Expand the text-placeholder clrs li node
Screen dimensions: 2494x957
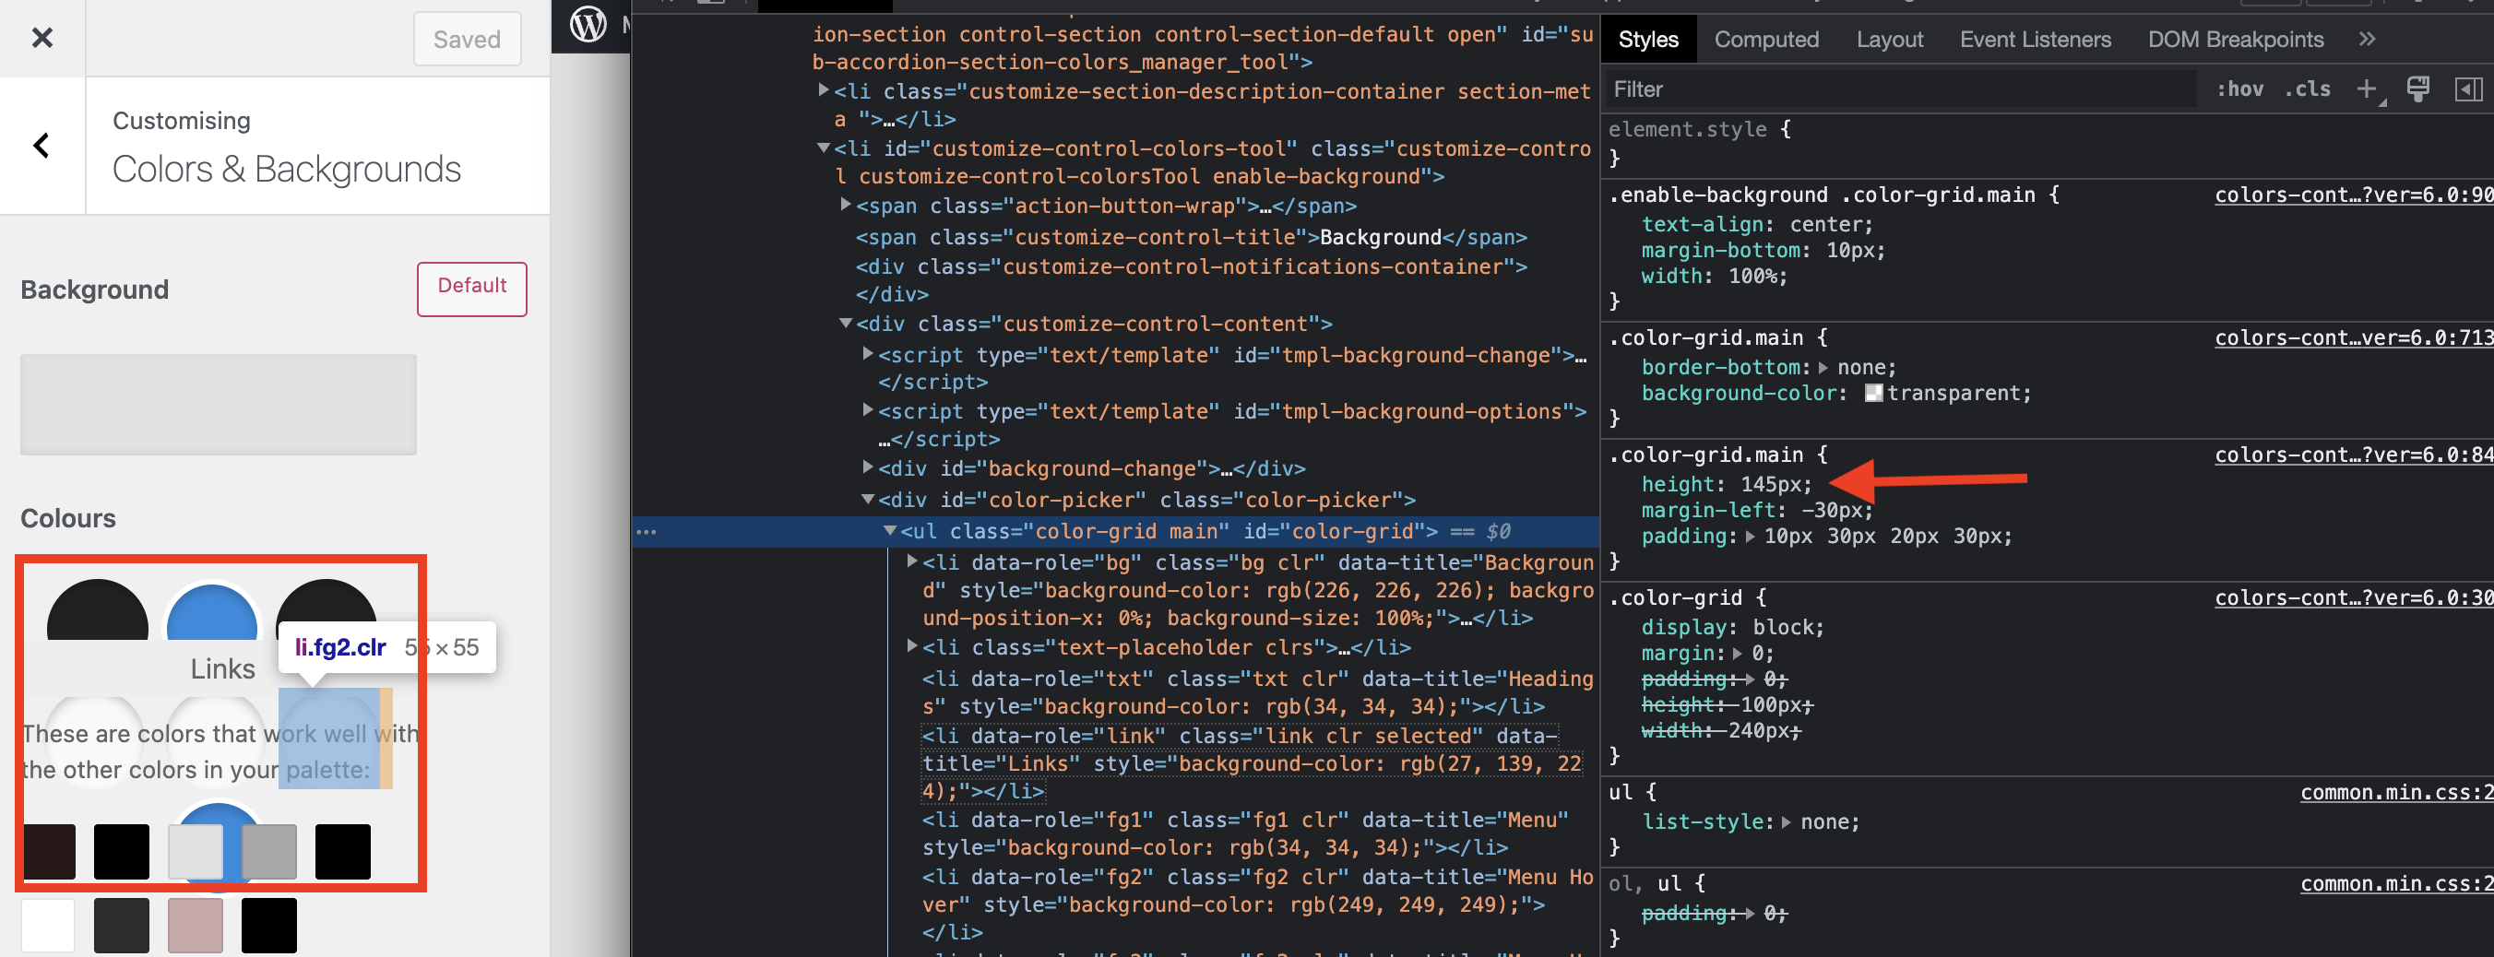(x=912, y=645)
